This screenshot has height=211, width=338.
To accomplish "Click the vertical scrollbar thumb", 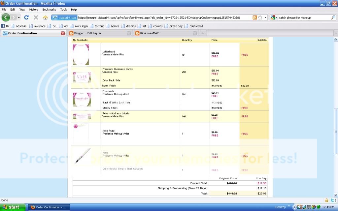I will pyautogui.click(x=336, y=131).
